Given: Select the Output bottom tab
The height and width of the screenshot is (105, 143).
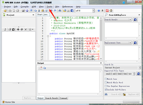Looking at the screenshot, I should point(41,98).
